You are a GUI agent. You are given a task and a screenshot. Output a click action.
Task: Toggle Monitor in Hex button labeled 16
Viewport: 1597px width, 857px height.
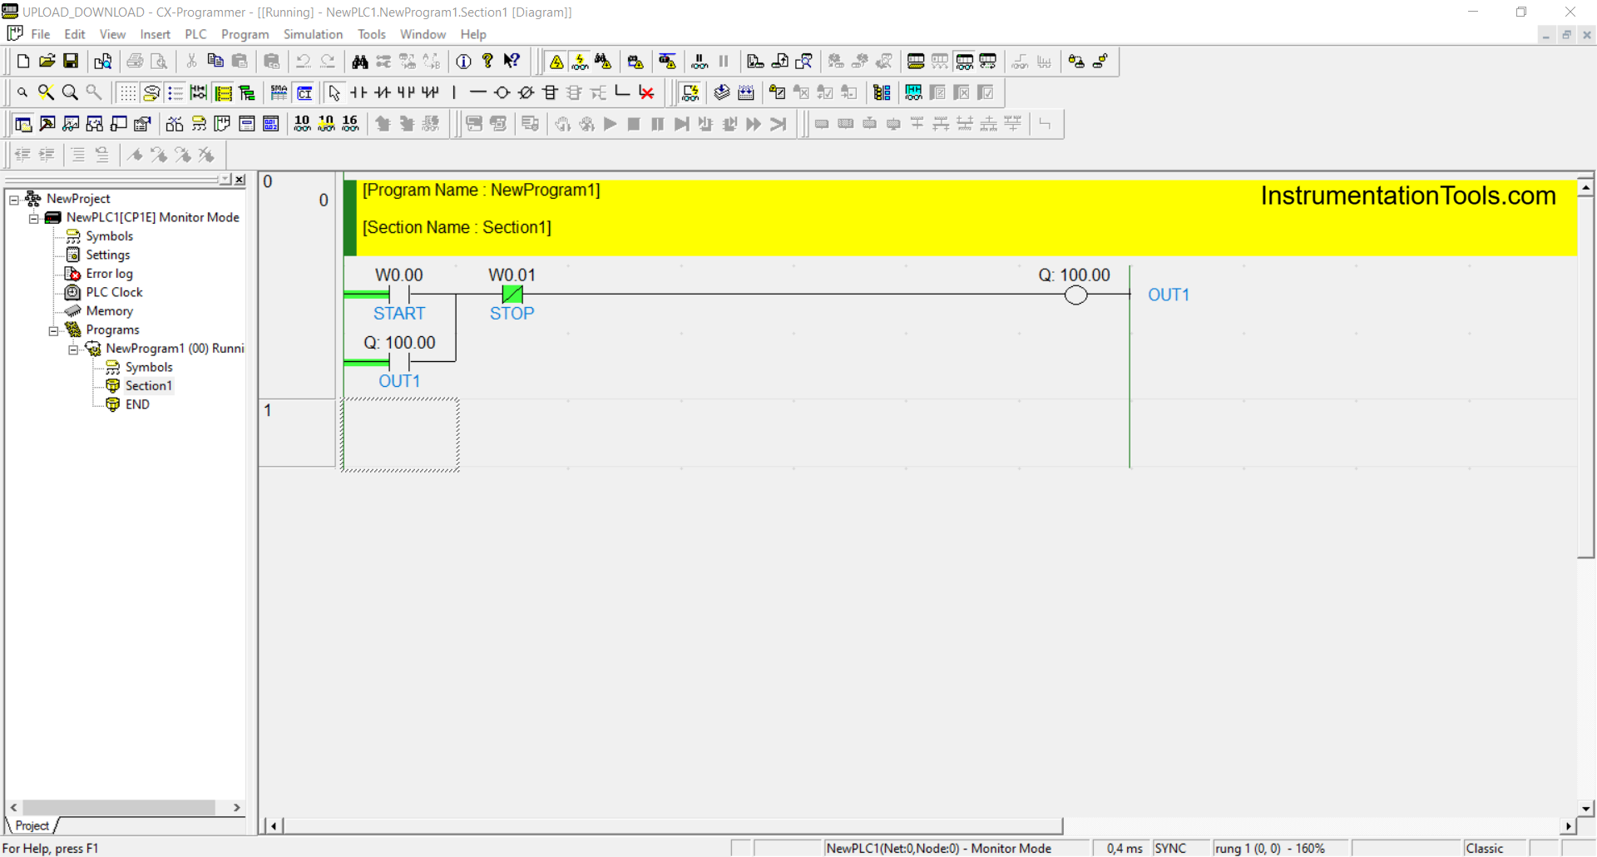point(350,124)
